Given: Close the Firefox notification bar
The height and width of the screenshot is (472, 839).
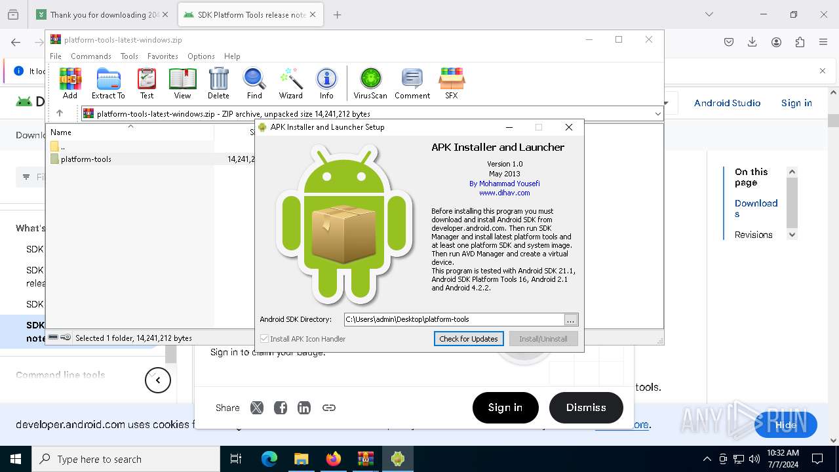Looking at the screenshot, I should (823, 71).
